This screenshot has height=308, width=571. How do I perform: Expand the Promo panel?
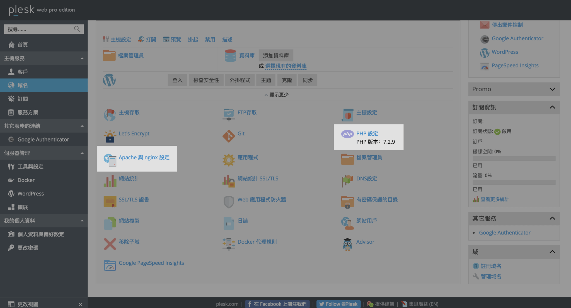552,89
